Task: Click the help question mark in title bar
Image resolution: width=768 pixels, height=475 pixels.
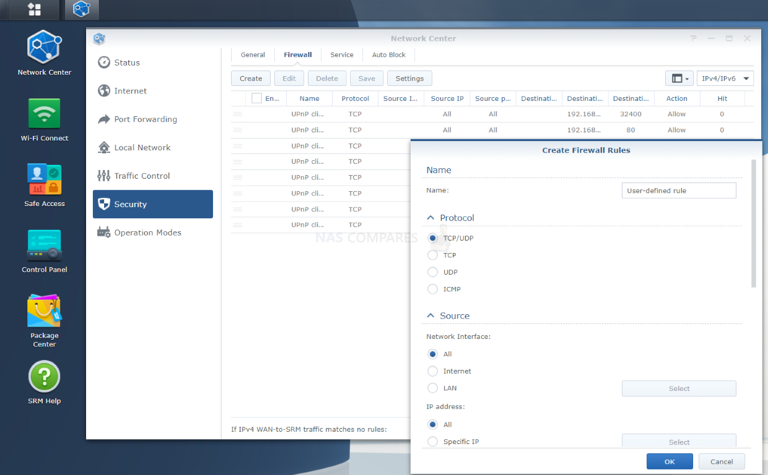Action: click(x=694, y=38)
